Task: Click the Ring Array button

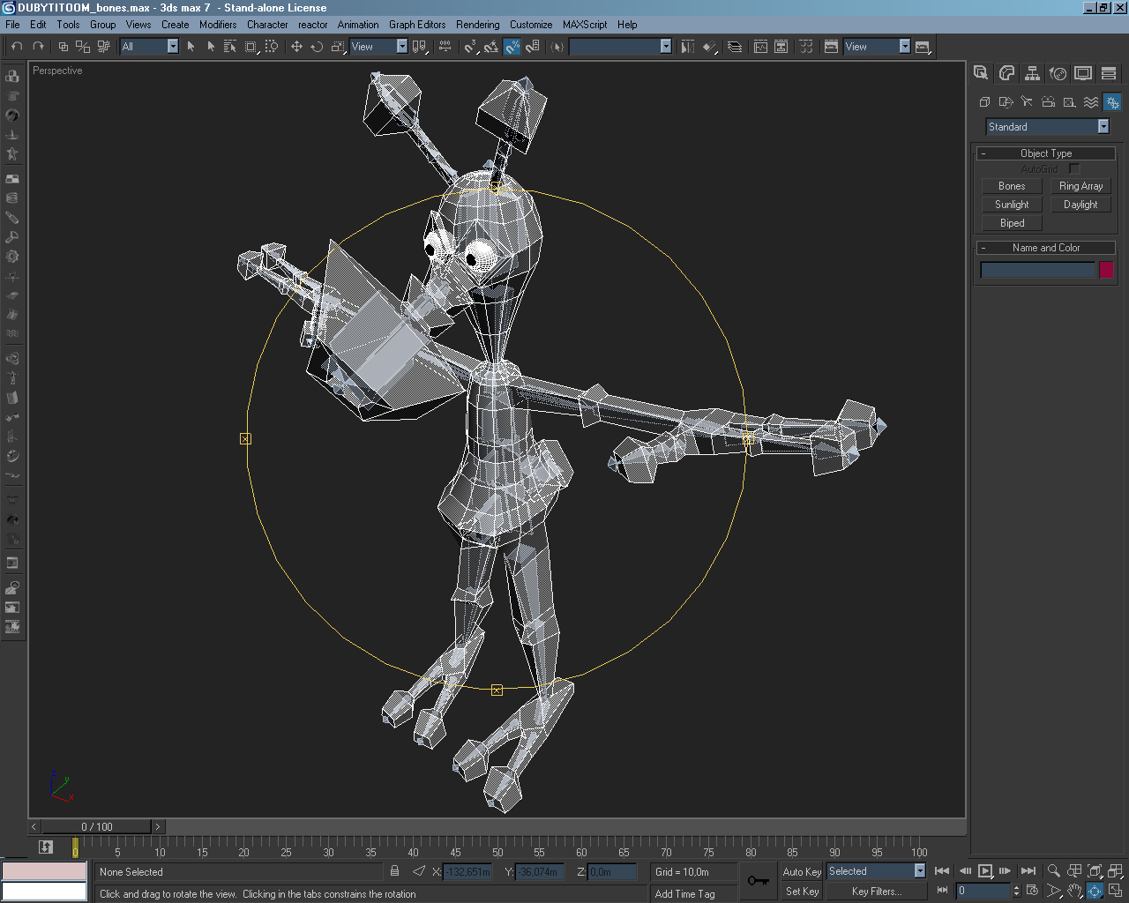Action: 1080,186
